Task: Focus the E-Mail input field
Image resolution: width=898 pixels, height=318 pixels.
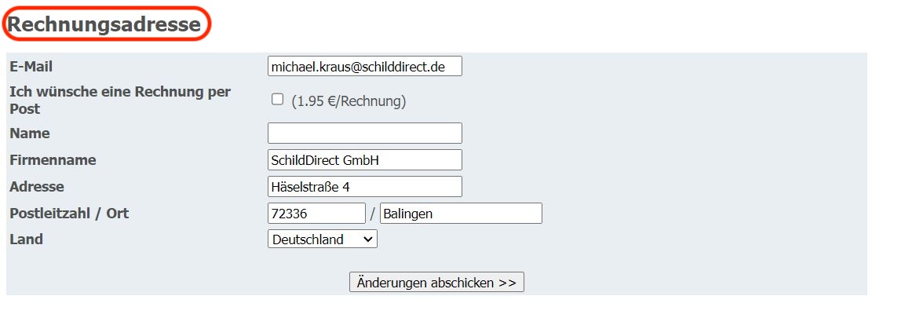Action: pos(365,66)
